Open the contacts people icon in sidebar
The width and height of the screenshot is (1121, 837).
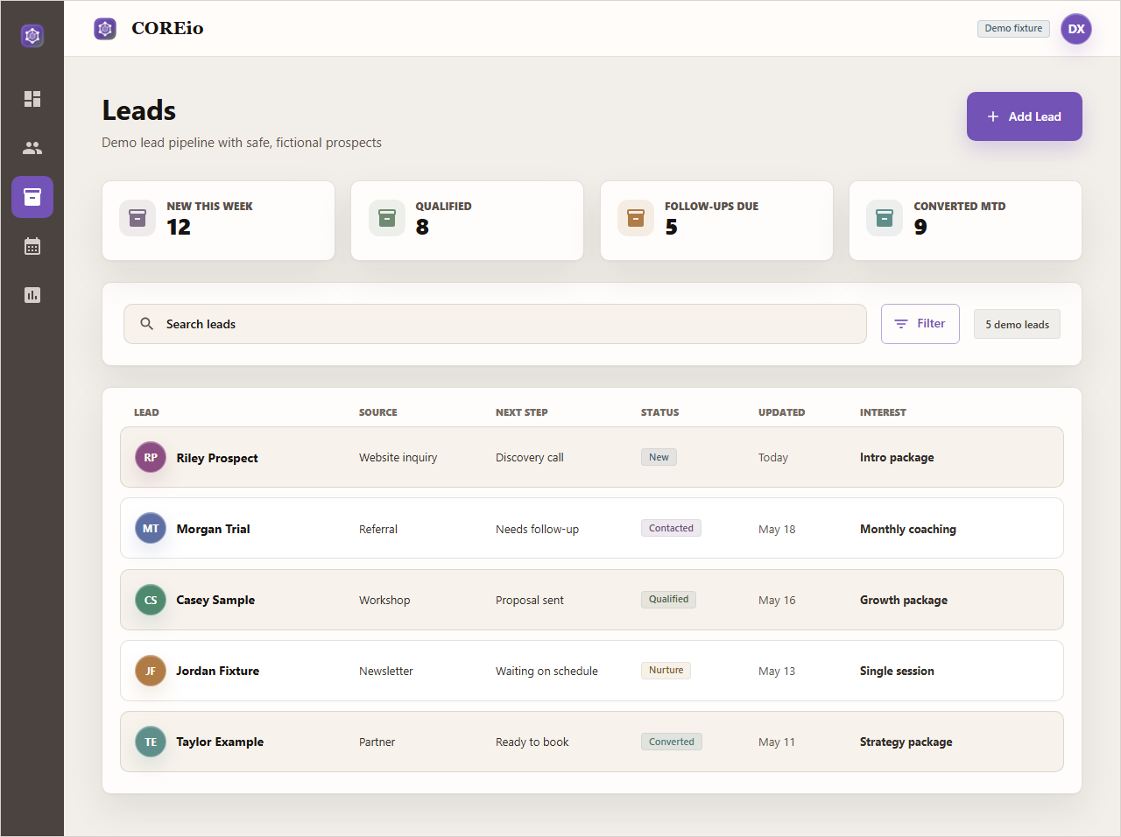coord(32,148)
